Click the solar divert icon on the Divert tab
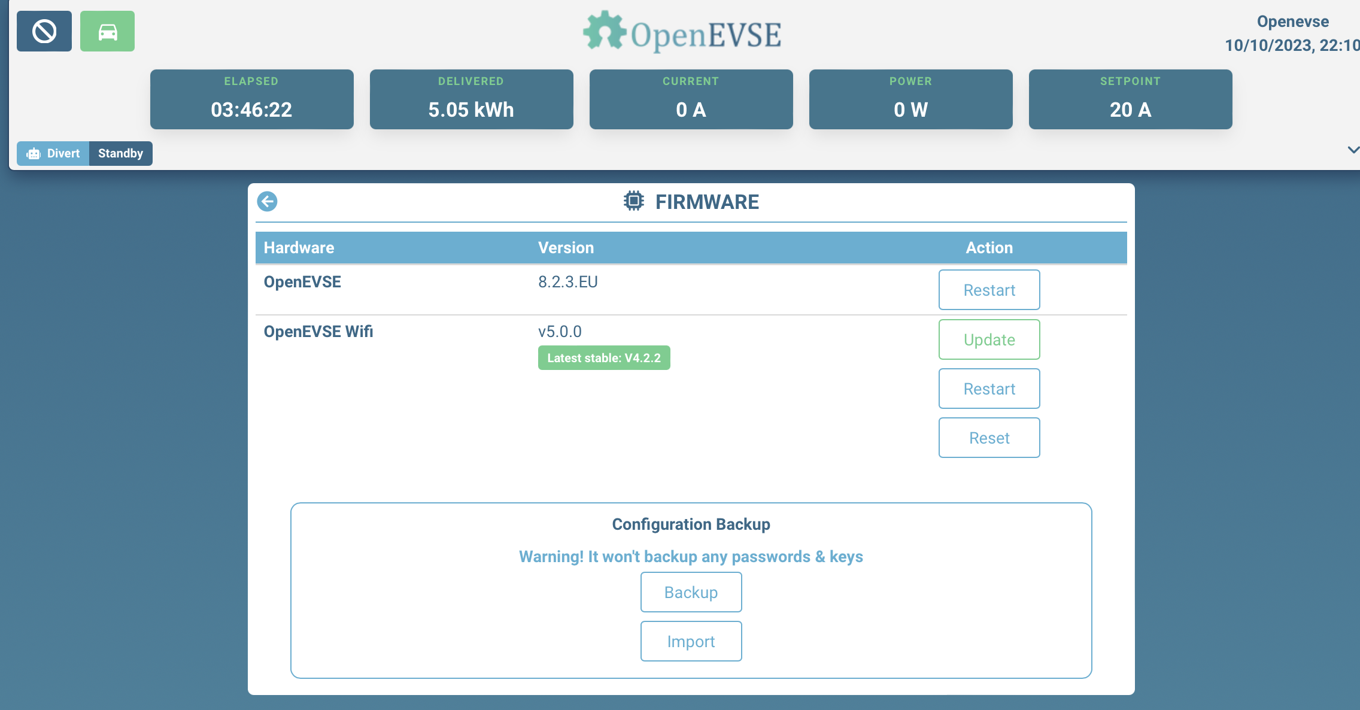 click(x=34, y=153)
